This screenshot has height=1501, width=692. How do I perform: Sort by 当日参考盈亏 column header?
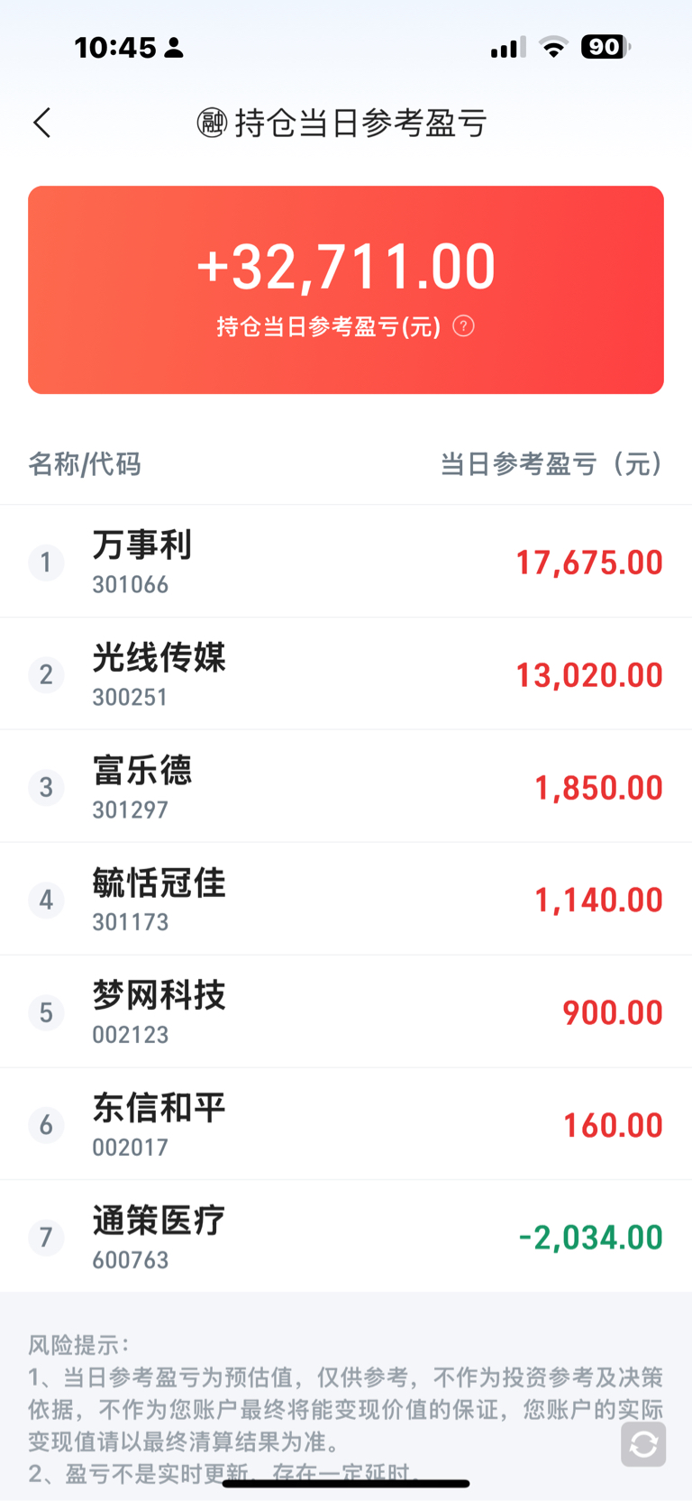[551, 464]
